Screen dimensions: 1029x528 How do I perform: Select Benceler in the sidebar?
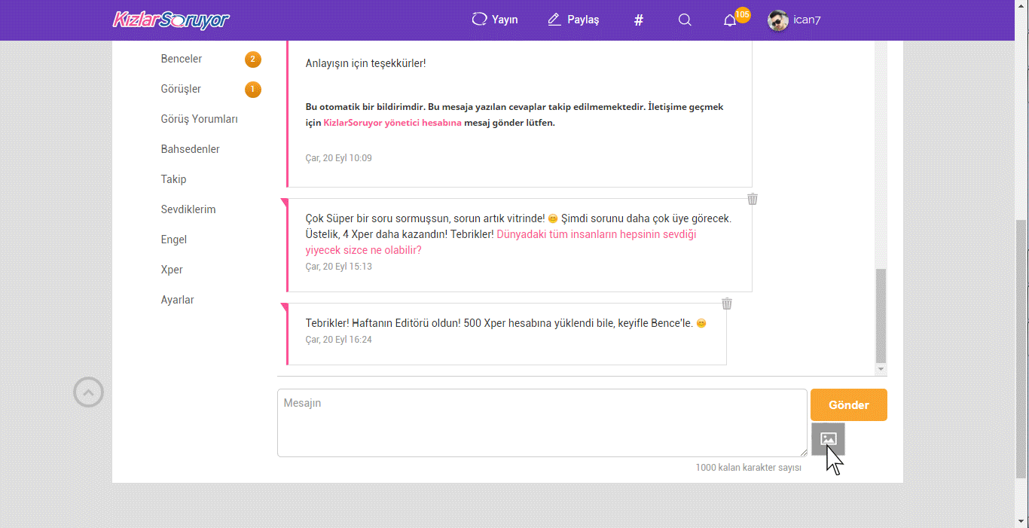pos(182,59)
